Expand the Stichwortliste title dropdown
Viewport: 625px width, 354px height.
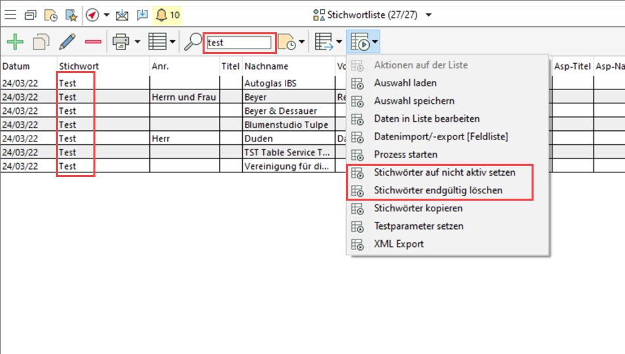click(429, 14)
